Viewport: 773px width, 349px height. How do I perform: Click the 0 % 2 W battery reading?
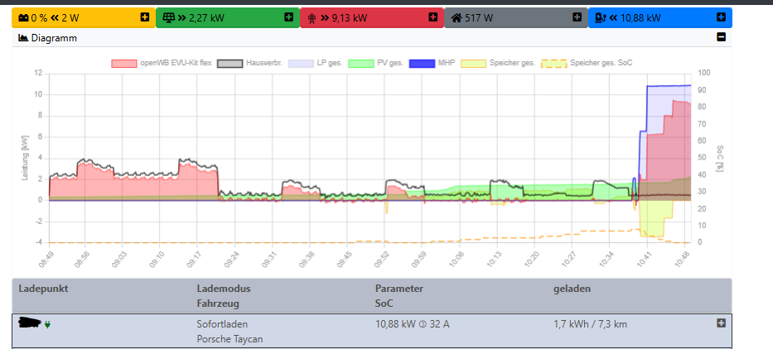pos(55,18)
